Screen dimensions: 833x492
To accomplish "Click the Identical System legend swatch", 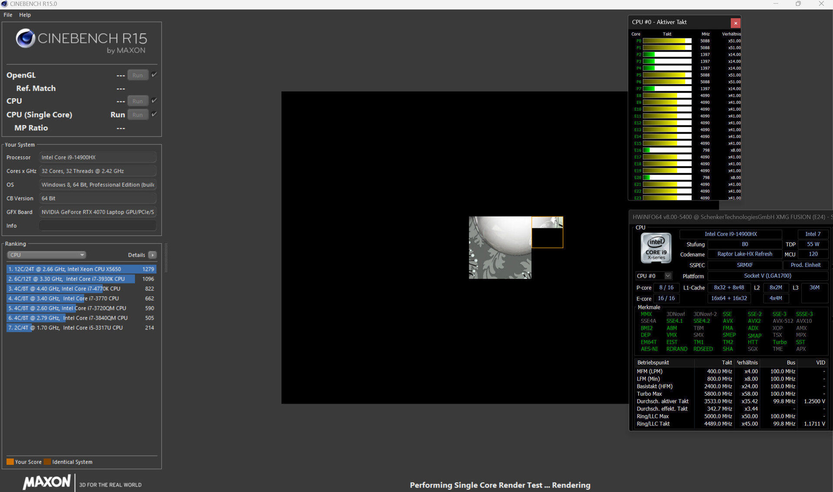I will coord(47,462).
